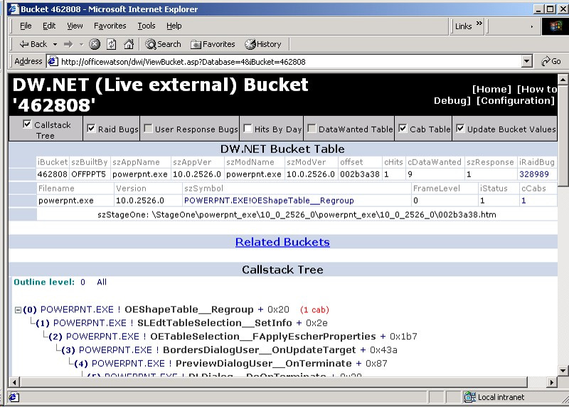Select callstack frame (2) OETableSelection__FApplyEscherProperties
Screen dimensions: 569x407
pyautogui.click(x=263, y=337)
